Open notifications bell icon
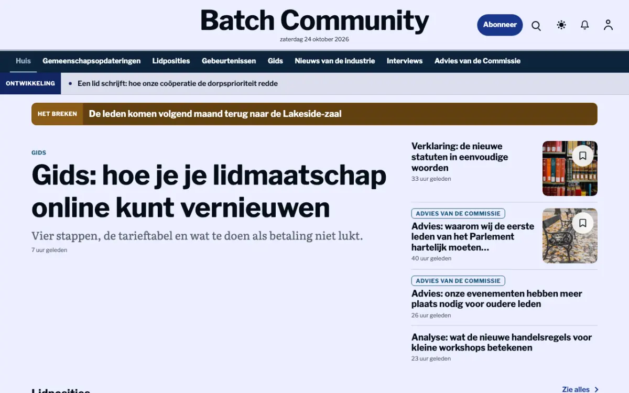Screen dimensions: 629x393 click(x=585, y=25)
